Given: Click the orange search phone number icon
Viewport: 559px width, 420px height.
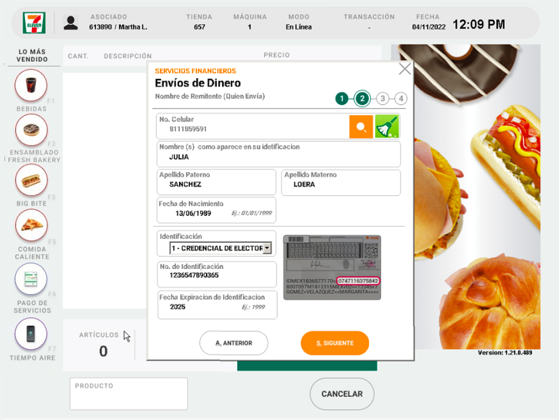Looking at the screenshot, I should 361,127.
